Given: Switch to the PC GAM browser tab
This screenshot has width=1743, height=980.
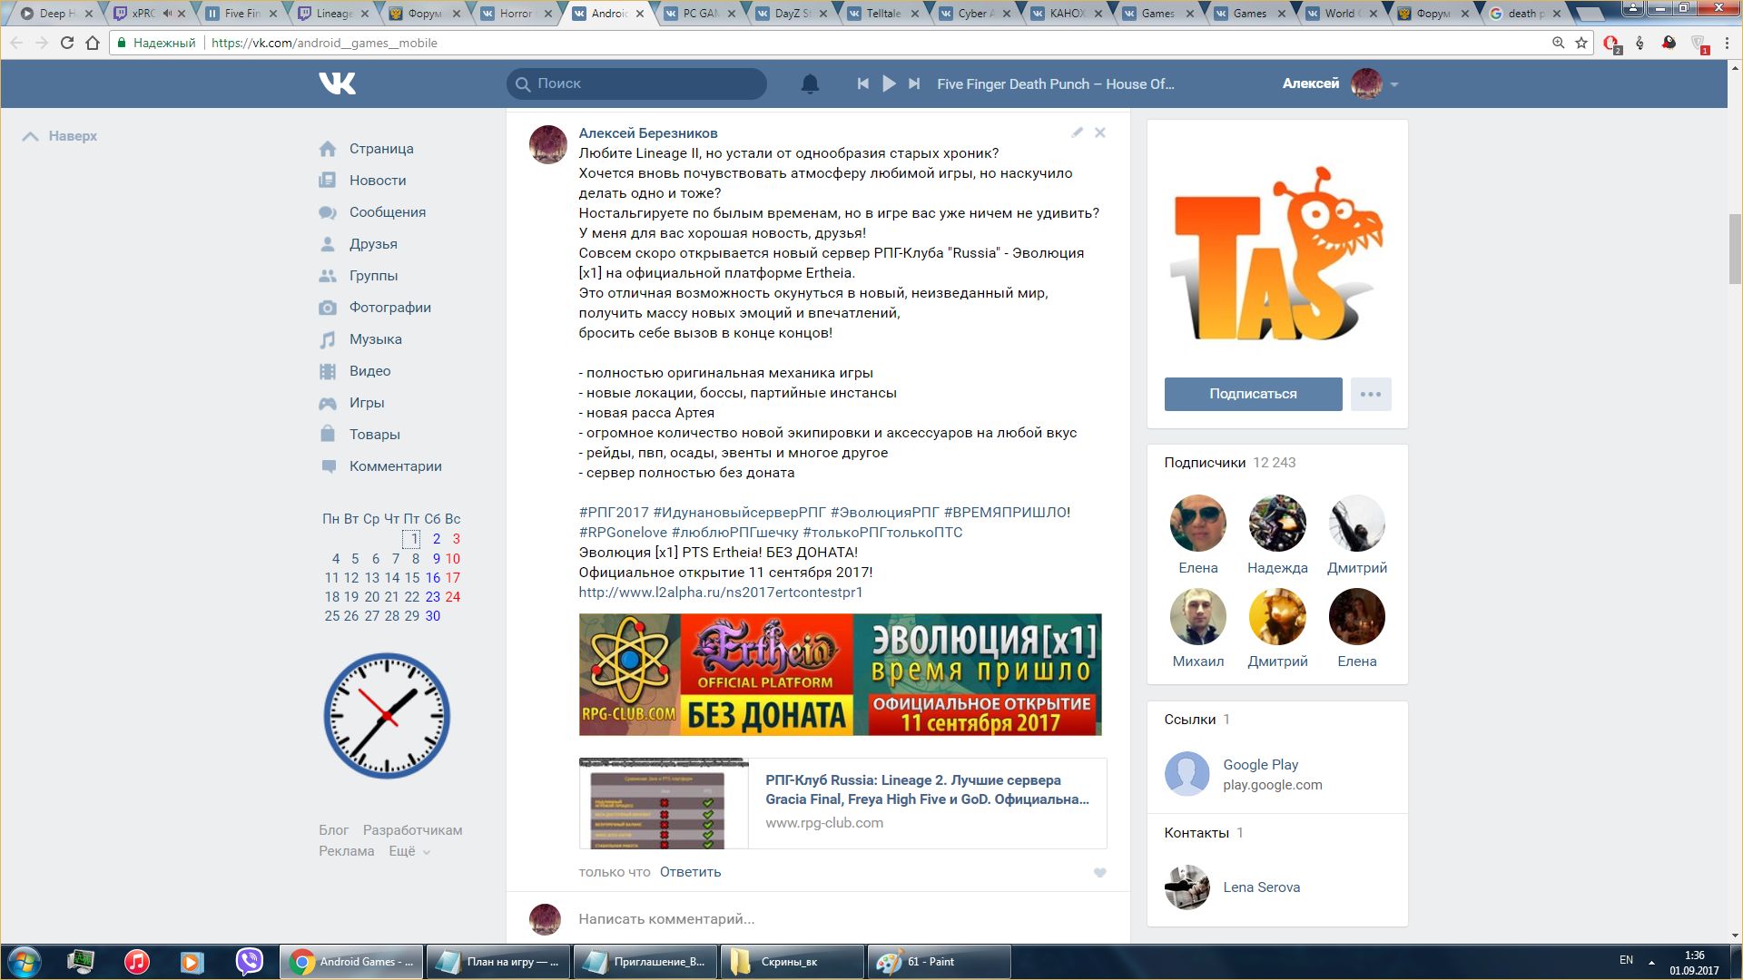Looking at the screenshot, I should click(x=699, y=14).
